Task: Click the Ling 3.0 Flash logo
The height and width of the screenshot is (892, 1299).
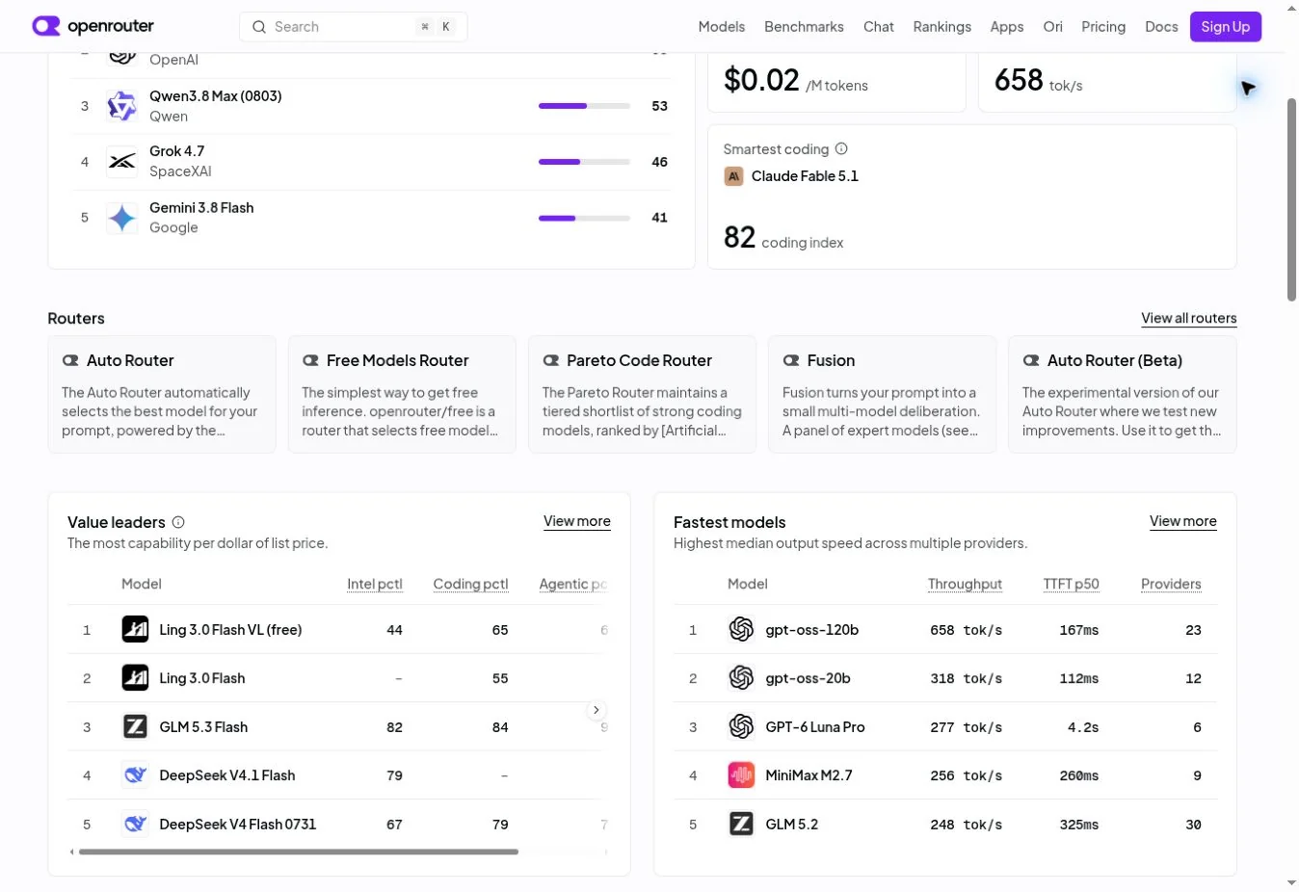Action: 135,678
